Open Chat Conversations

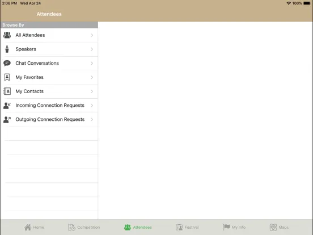pyautogui.click(x=49, y=63)
